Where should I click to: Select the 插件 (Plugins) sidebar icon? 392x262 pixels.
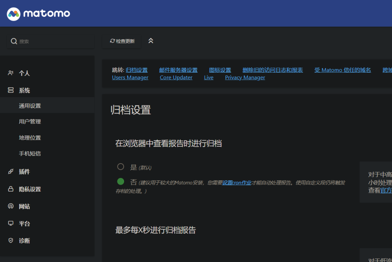click(x=11, y=172)
